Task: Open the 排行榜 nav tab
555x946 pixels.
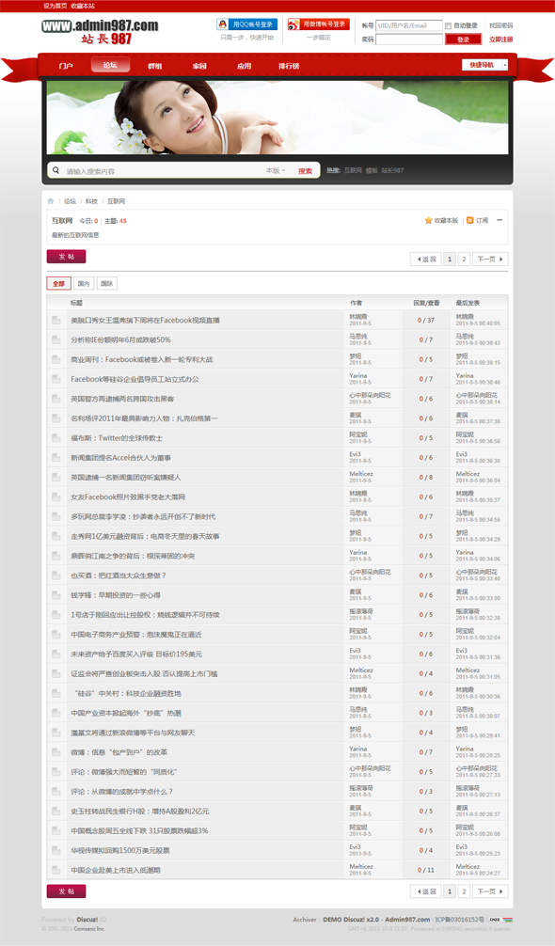Action: [289, 66]
